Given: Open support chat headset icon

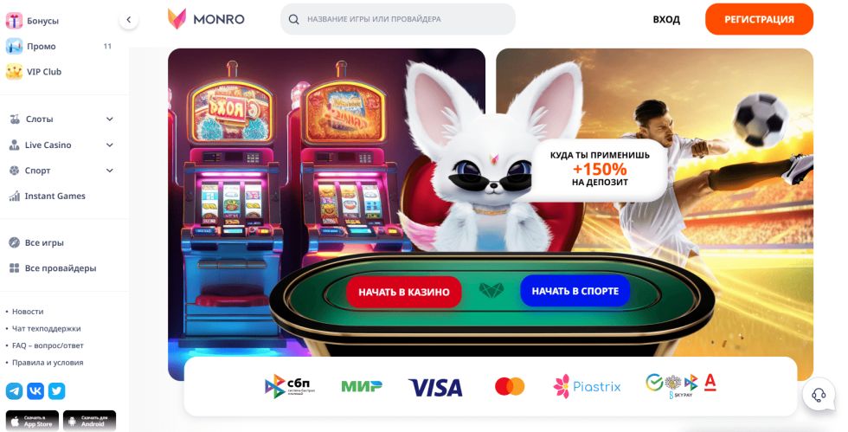Looking at the screenshot, I should pyautogui.click(x=819, y=394).
